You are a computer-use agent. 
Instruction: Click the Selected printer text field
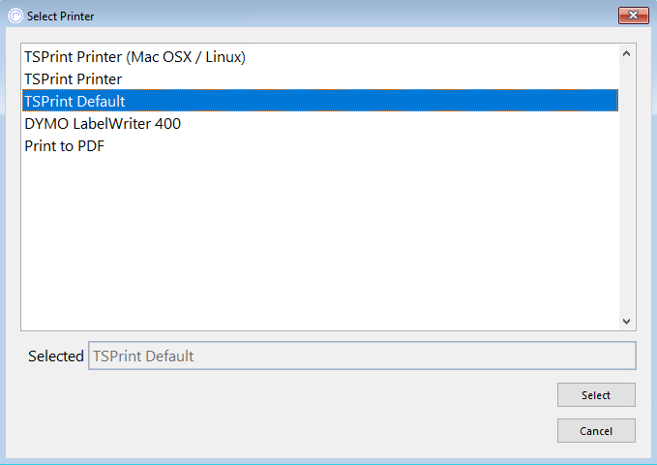point(362,356)
